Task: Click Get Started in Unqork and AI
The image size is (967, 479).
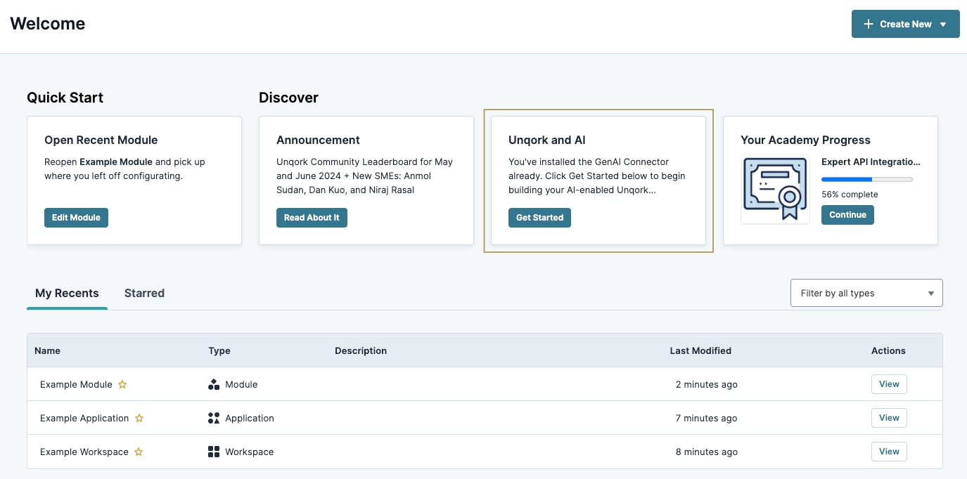Action: (539, 218)
